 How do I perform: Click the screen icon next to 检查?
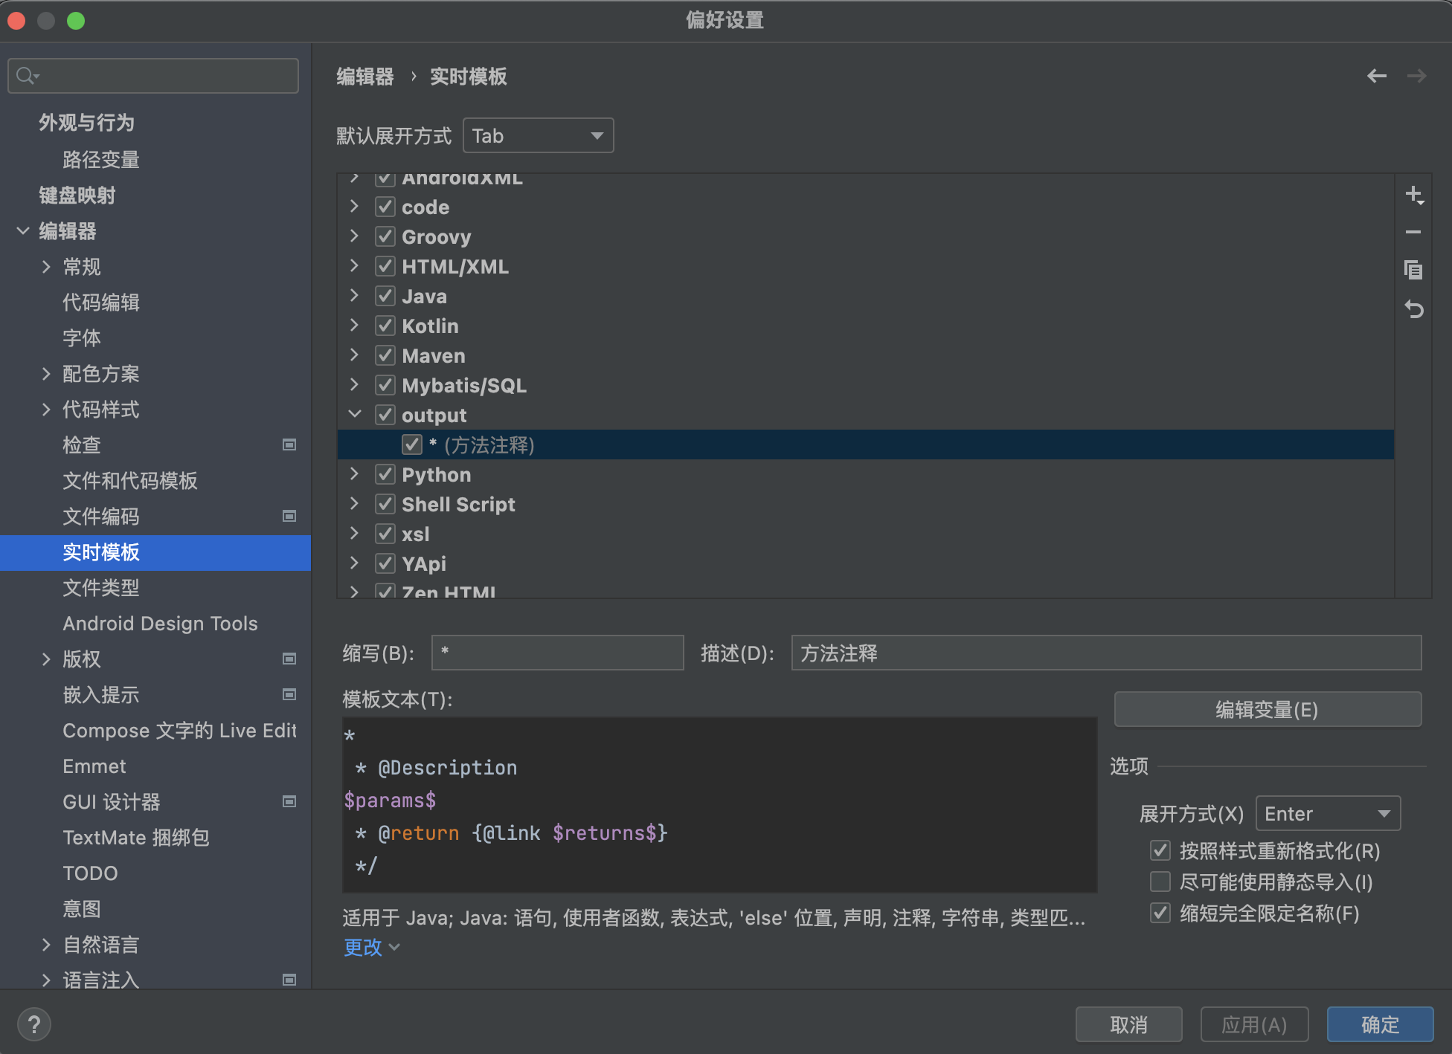(x=289, y=444)
